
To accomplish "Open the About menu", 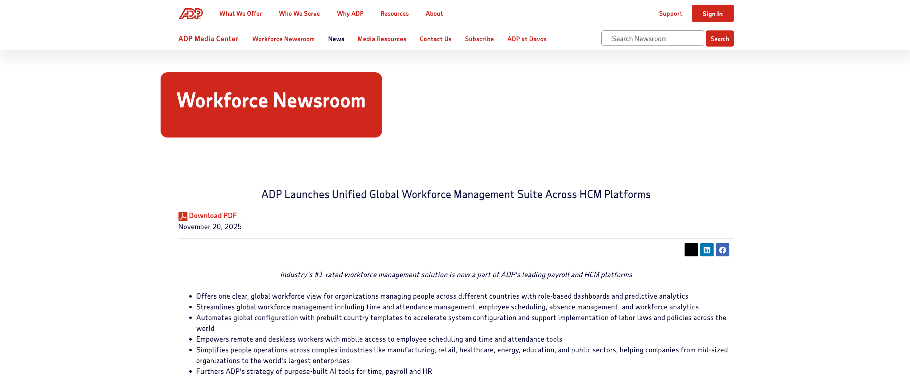I will tap(434, 14).
